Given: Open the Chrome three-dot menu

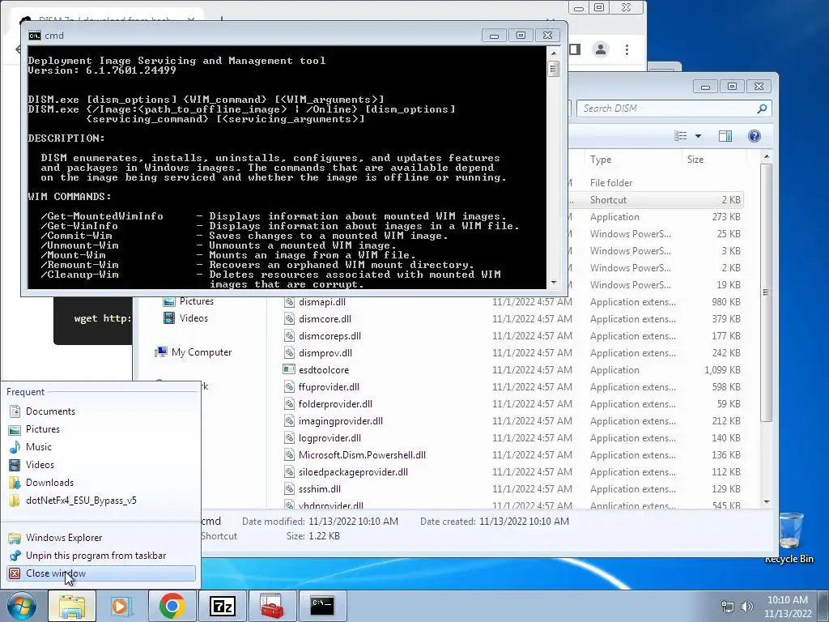Looking at the screenshot, I should point(627,49).
